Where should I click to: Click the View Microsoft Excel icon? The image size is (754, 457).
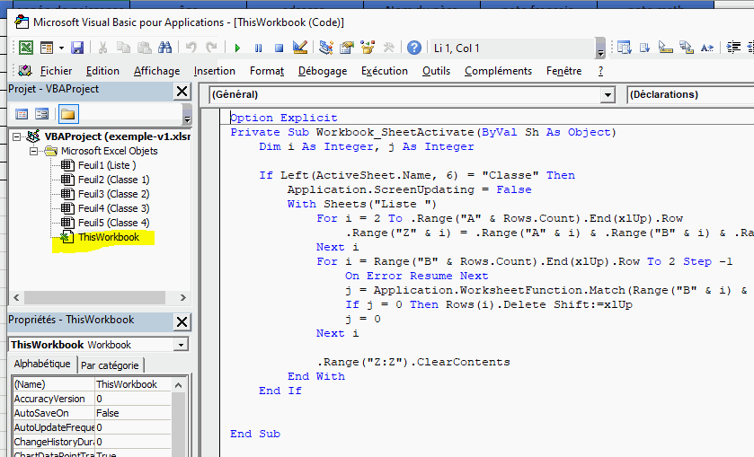[26, 48]
